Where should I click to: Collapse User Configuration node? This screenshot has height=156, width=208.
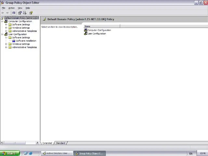point(2,34)
